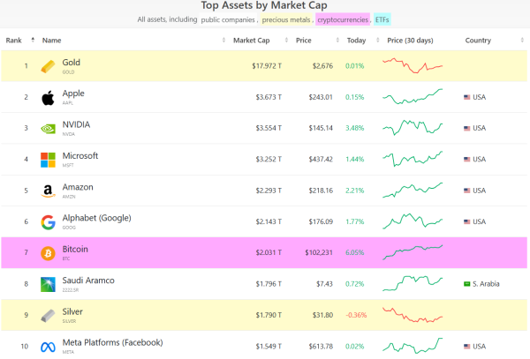Click the USA flag in Meta row
The height and width of the screenshot is (359, 530).
click(466, 346)
